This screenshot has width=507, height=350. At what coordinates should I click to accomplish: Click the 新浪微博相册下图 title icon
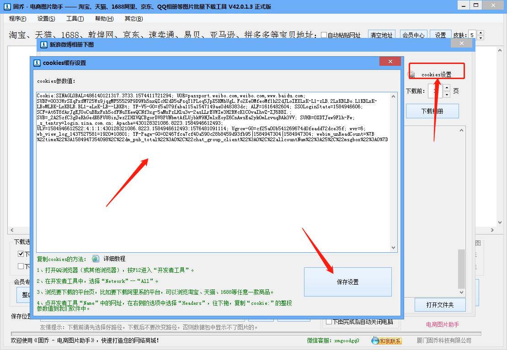pyautogui.click(x=43, y=45)
